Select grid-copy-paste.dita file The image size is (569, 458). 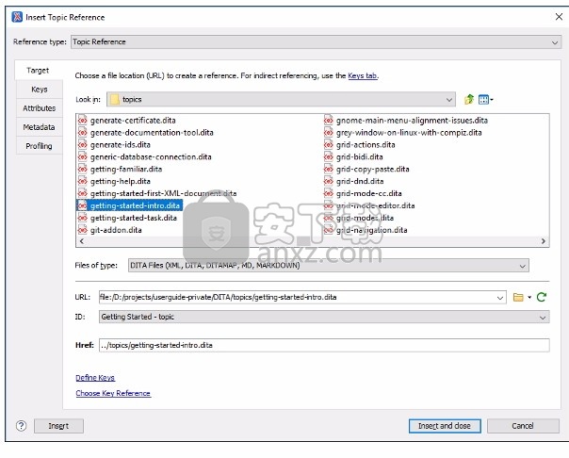(373, 169)
